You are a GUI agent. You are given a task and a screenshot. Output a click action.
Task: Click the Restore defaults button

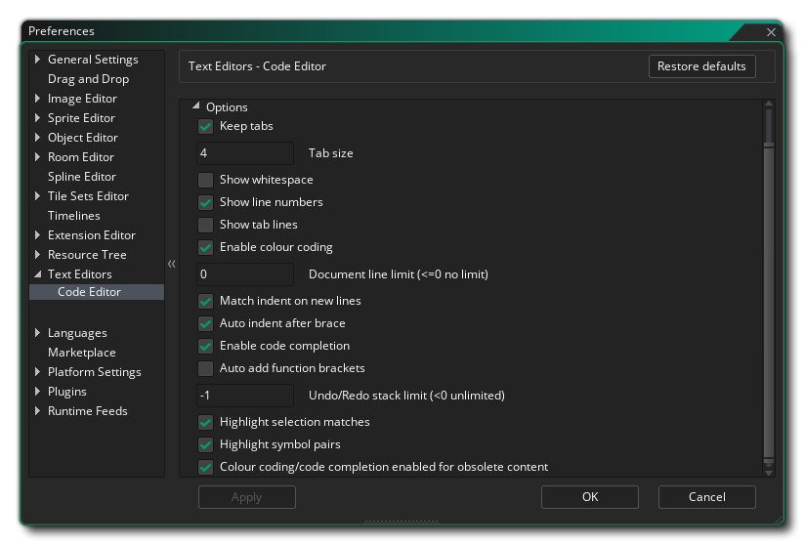click(701, 66)
